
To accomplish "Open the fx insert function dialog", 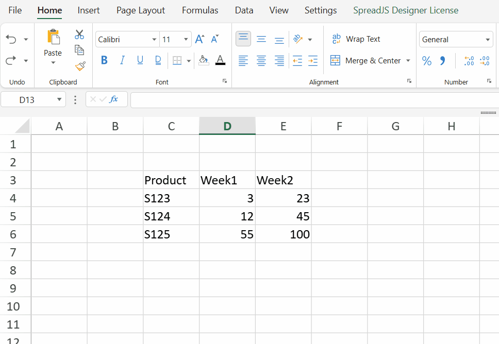I will coord(113,99).
